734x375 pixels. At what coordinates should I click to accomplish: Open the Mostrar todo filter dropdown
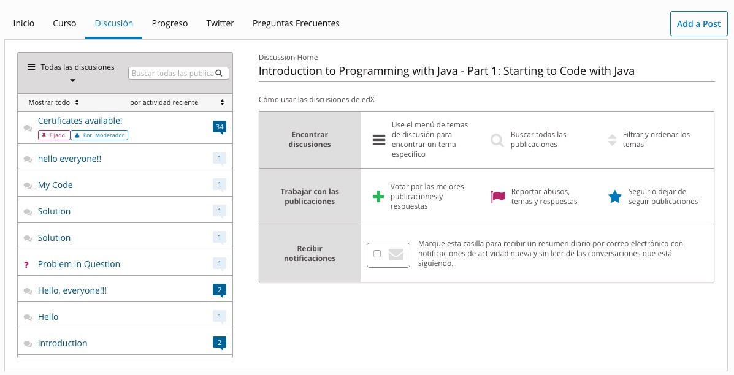(54, 102)
